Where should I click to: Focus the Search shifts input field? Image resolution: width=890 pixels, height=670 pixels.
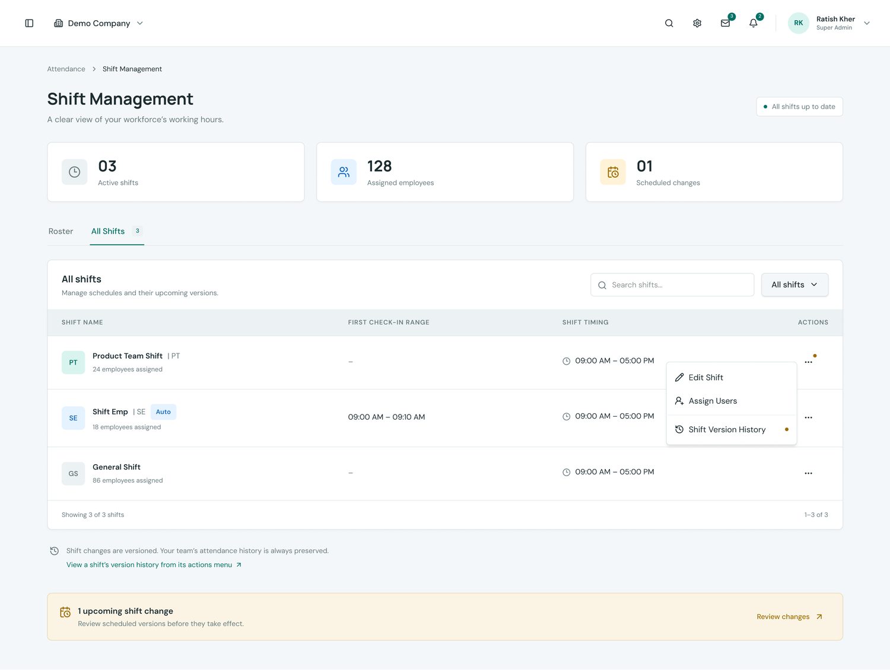[x=672, y=285]
